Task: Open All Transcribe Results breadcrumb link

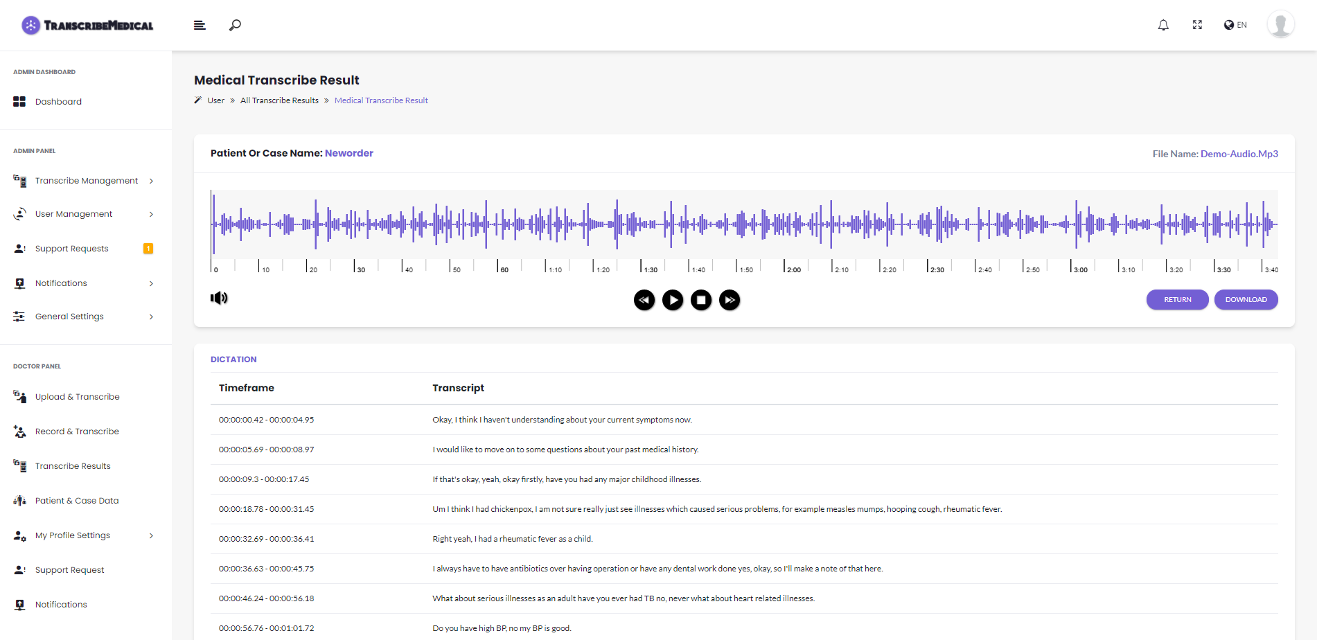Action: click(x=279, y=100)
